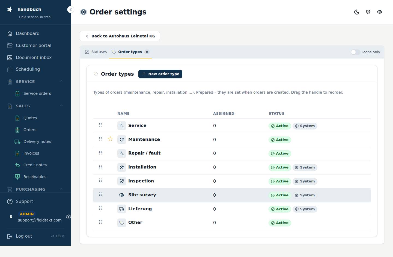The image size is (393, 257).
Task: Switch to the Statuses tab
Action: 96,52
